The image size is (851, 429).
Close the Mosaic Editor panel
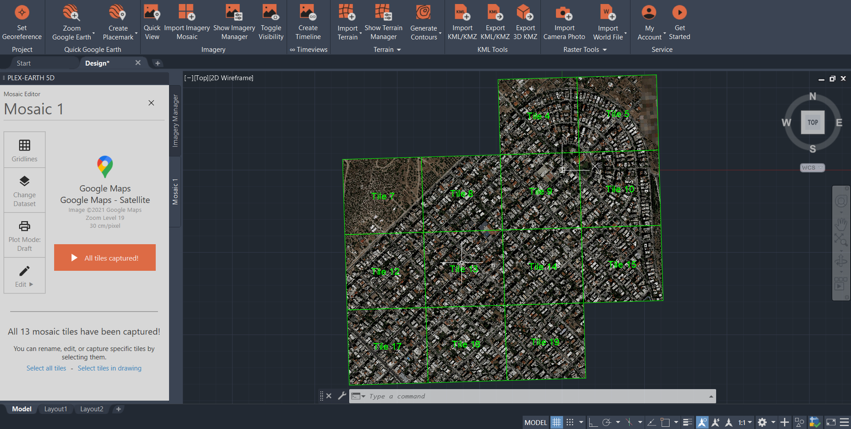[x=151, y=103]
